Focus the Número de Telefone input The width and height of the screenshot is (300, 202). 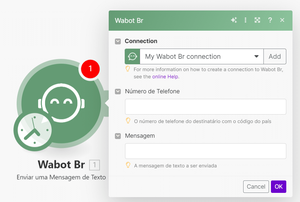[x=205, y=107]
